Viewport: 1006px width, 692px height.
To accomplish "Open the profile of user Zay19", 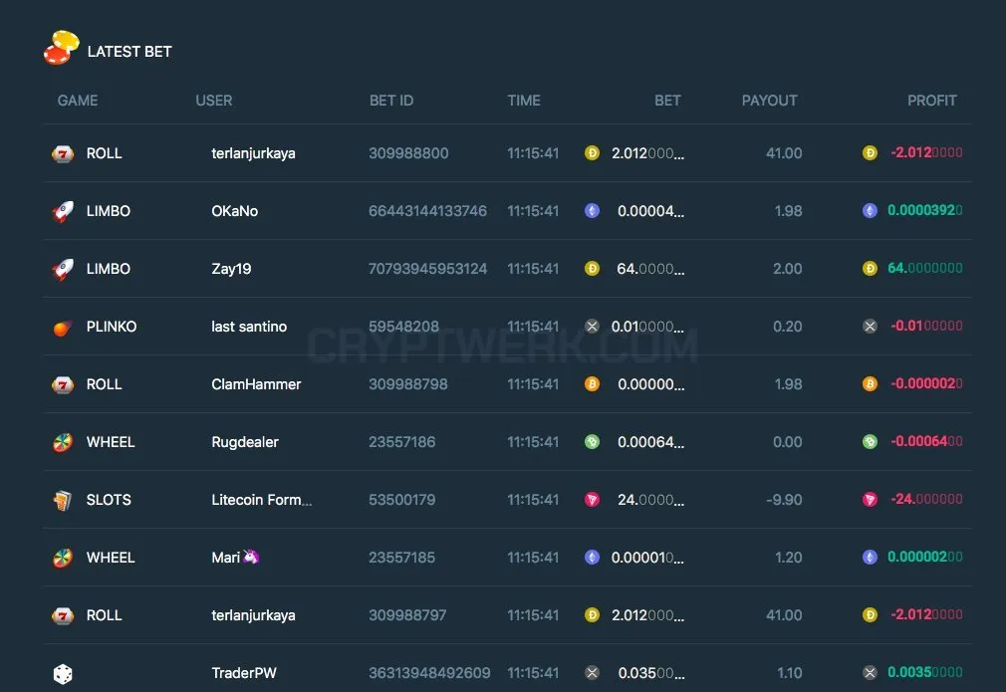I will pyautogui.click(x=232, y=269).
